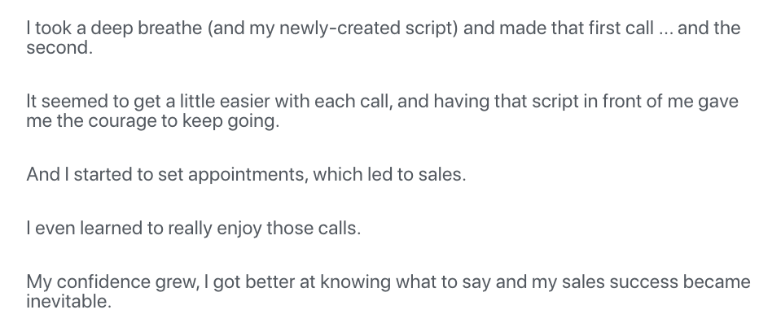Click the word "inevitable." on the last line
Screen dimensions: 781x336
click(x=68, y=301)
